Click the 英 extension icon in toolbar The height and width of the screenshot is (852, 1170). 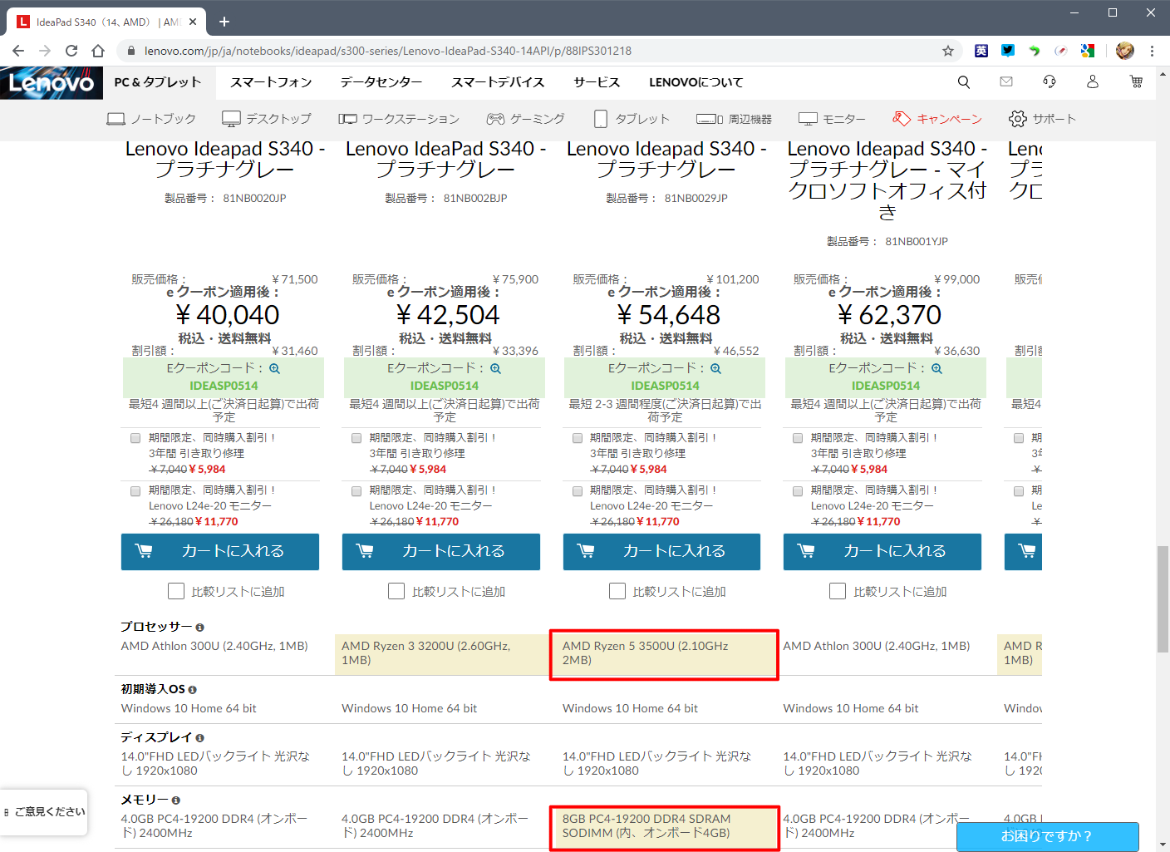tap(981, 51)
